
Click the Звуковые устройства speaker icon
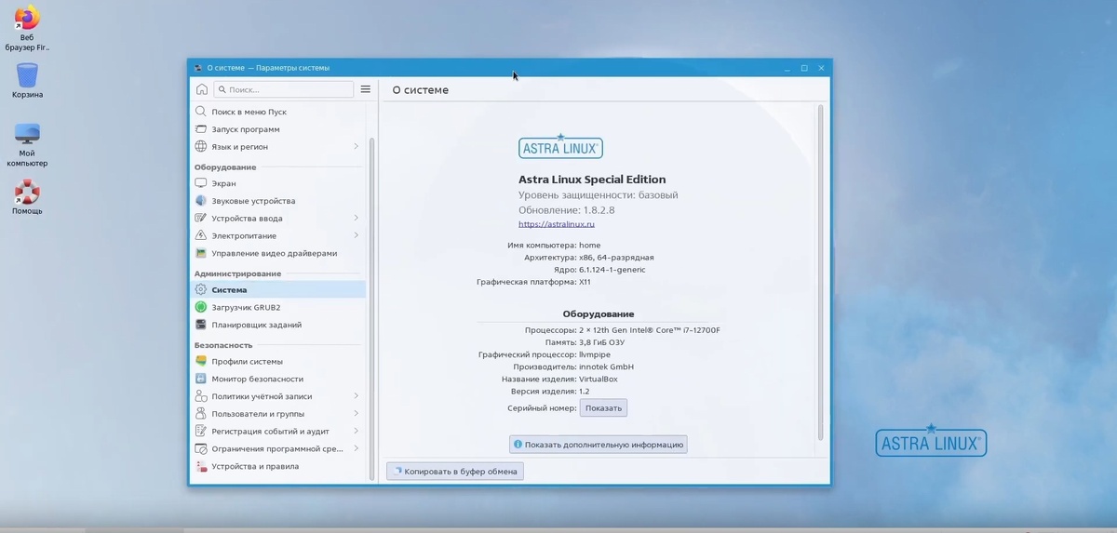(x=201, y=201)
